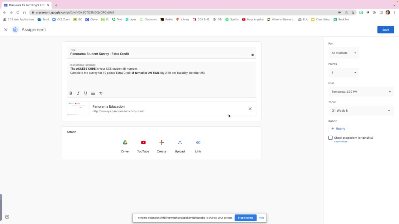This screenshot has height=224, width=399.
Task: Click the assignment Title field
Action: coord(140,54)
